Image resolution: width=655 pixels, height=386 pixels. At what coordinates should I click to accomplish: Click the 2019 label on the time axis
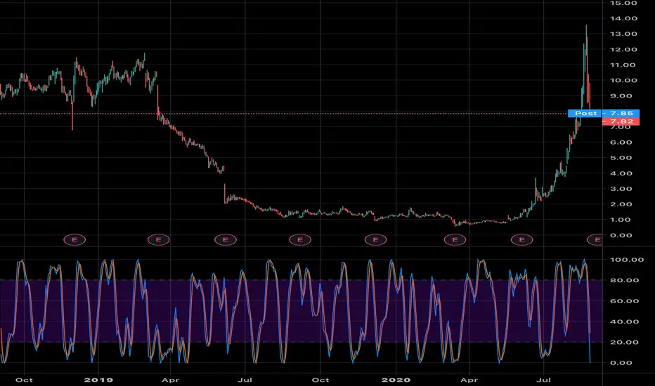(98, 380)
